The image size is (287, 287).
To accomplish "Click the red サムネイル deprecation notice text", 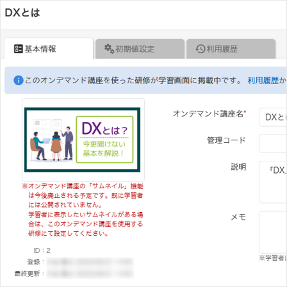I will pyautogui.click(x=83, y=209).
